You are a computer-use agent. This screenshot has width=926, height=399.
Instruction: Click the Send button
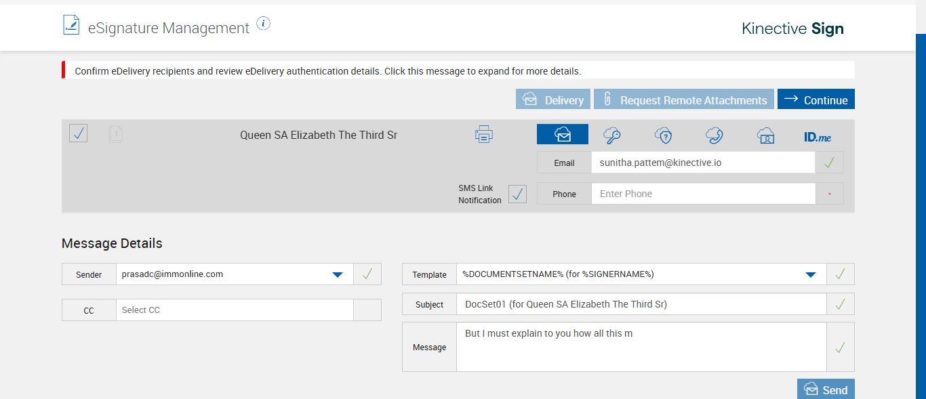tap(826, 390)
